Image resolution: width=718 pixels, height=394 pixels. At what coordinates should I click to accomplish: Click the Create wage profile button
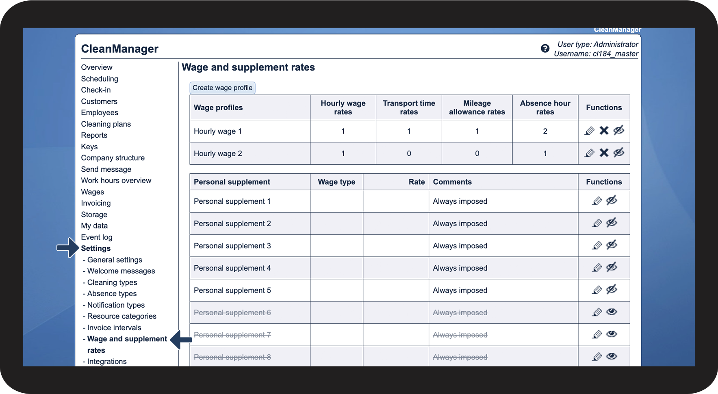point(222,88)
